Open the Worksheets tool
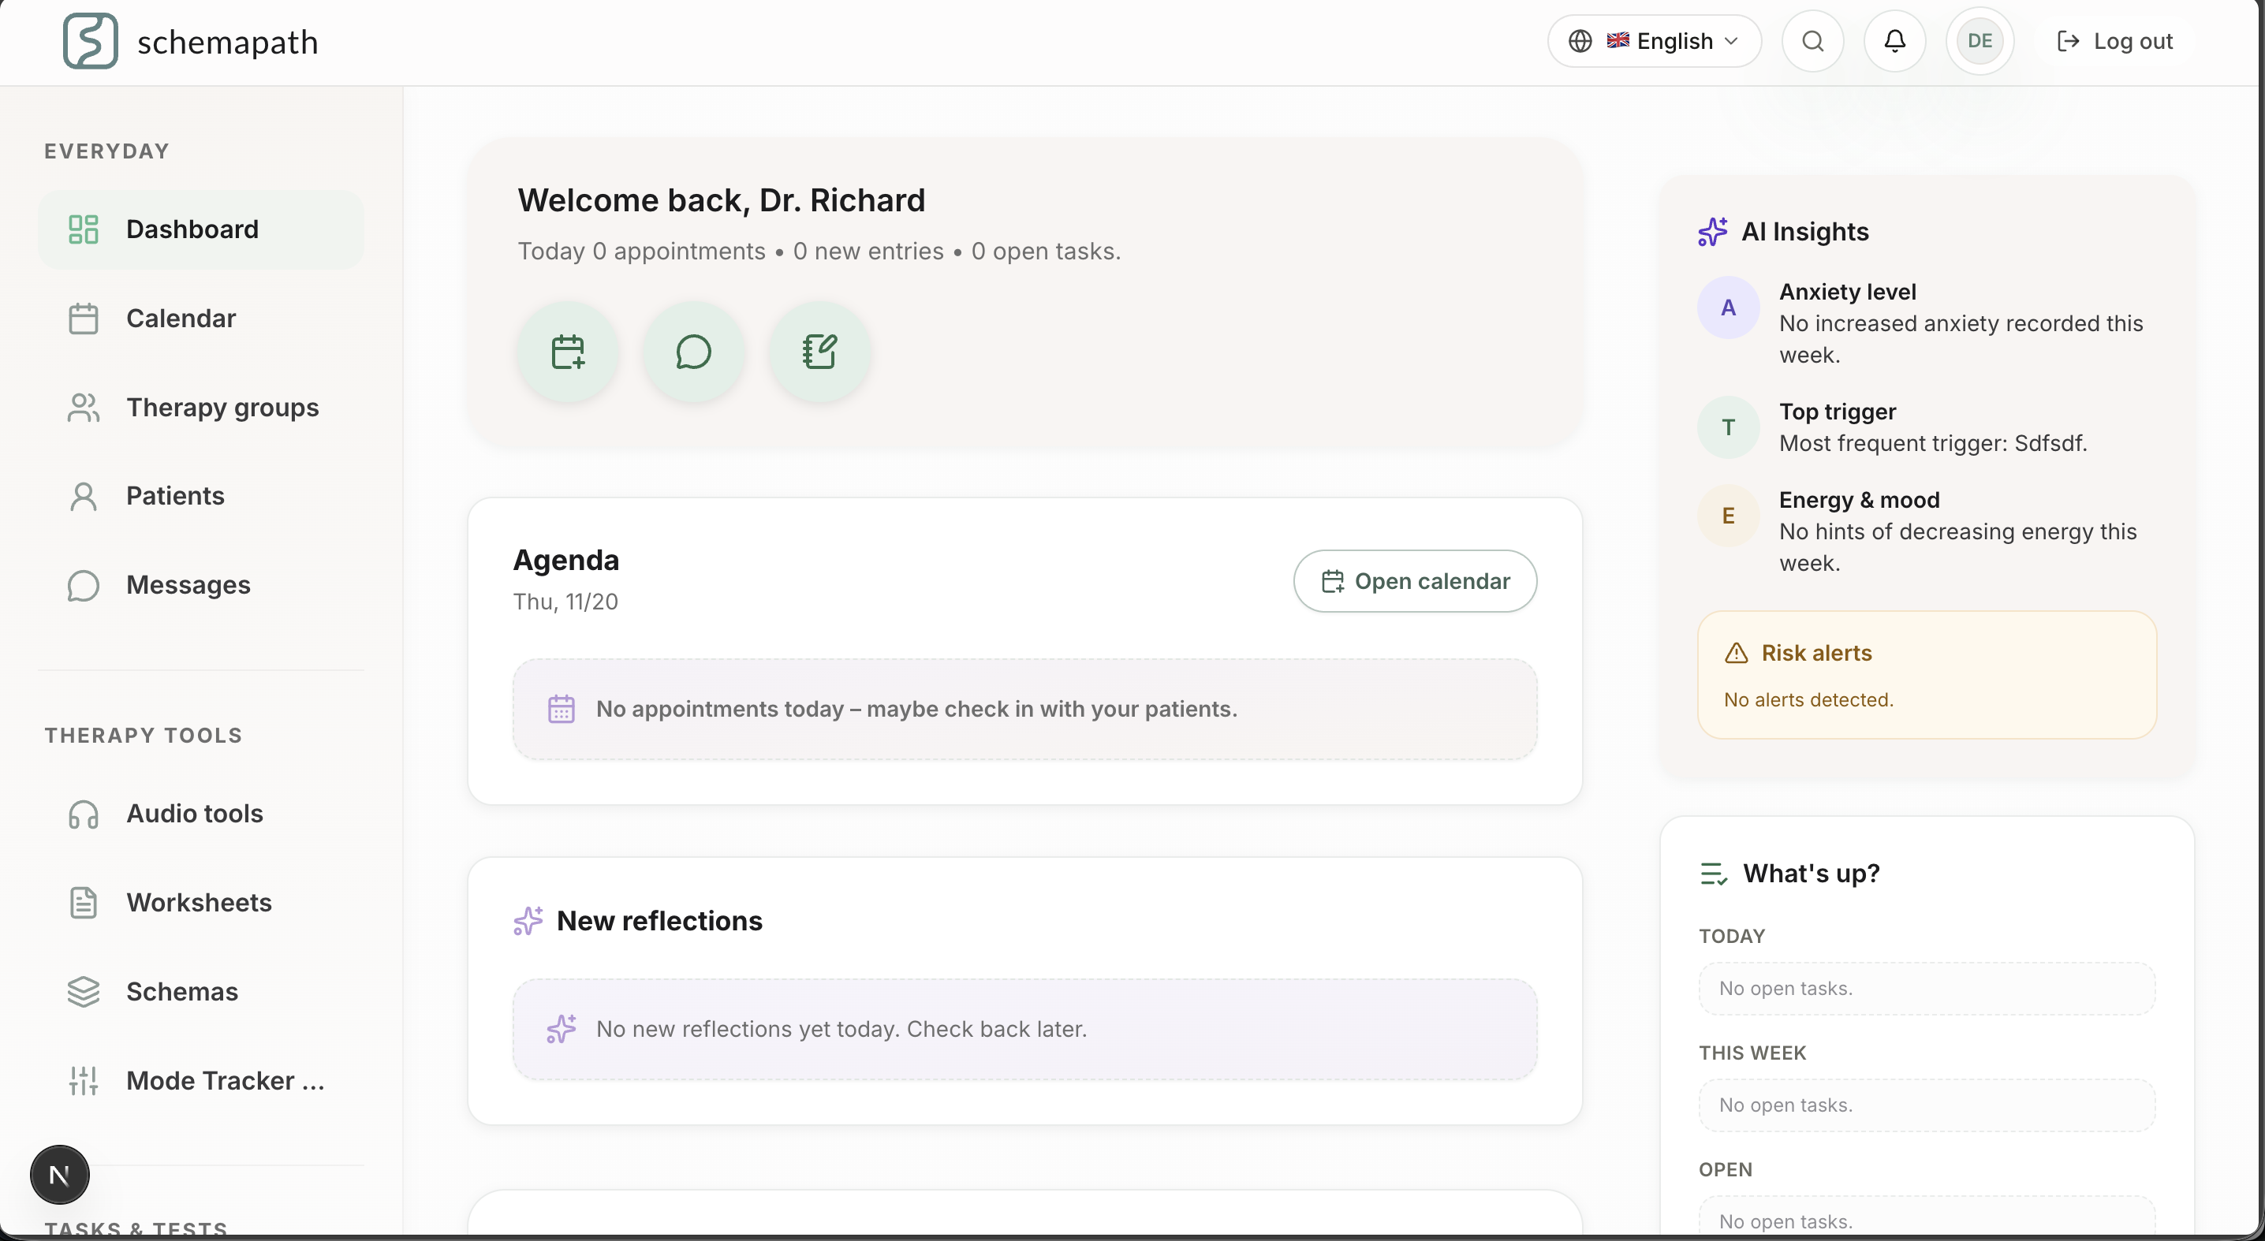2265x1241 pixels. (198, 903)
